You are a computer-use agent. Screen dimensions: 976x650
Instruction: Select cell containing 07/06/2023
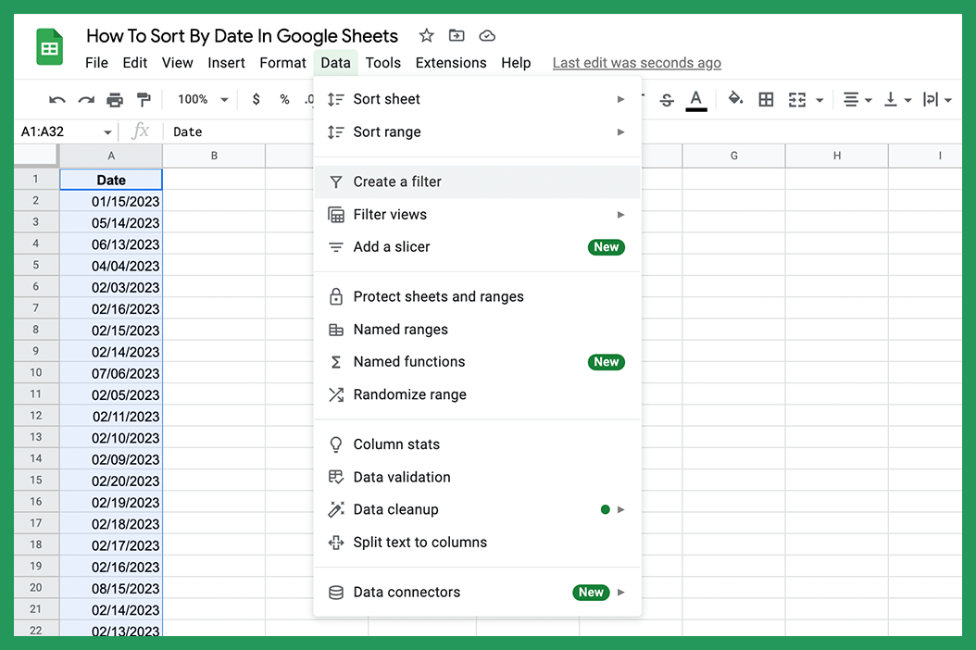[111, 373]
